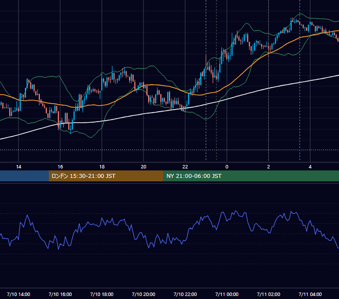
Task: Click the blue session bar before ロンドン
Action: 24,176
